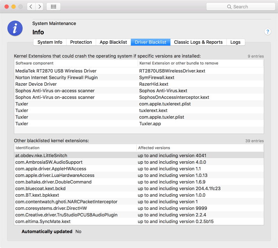Click the RazerHid.kext cell
Image resolution: width=278 pixels, height=248 pixels.
click(x=154, y=84)
